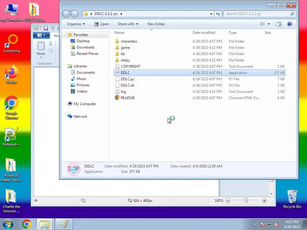Select the game folder
Viewport: 307px width, 230px height.
tap(199, 48)
